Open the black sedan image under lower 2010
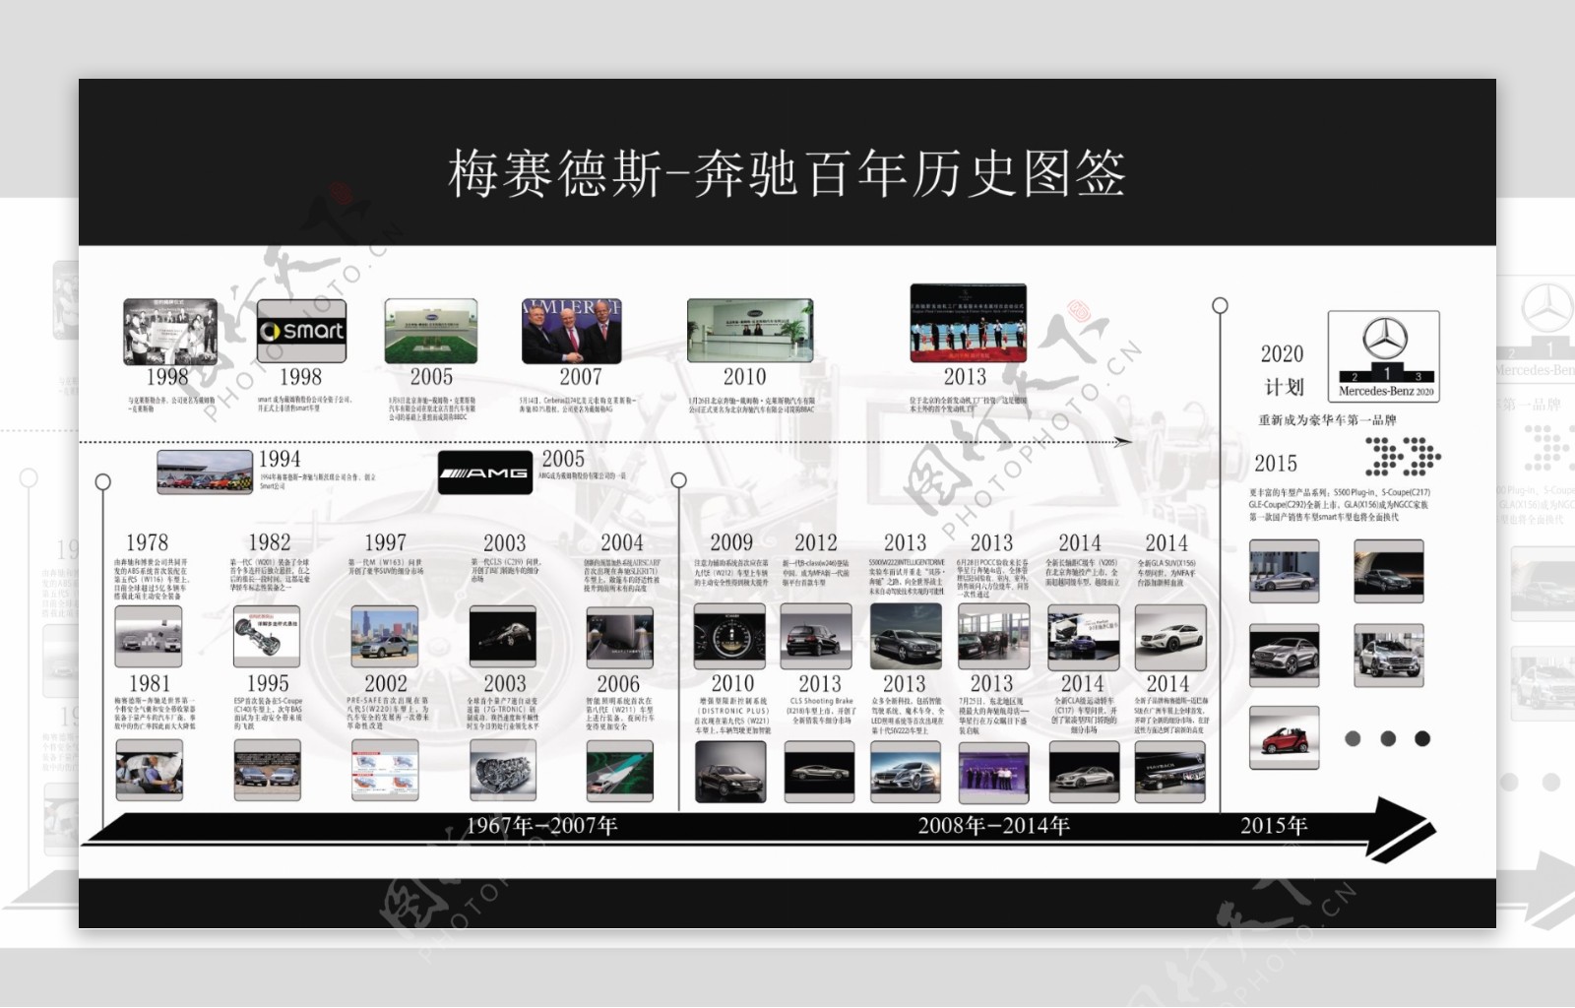Screen dimensions: 1575x1008 click(730, 772)
